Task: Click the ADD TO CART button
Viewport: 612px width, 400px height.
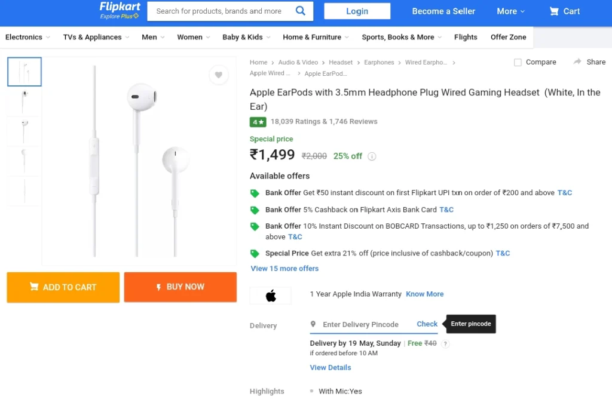Action: 63,287
